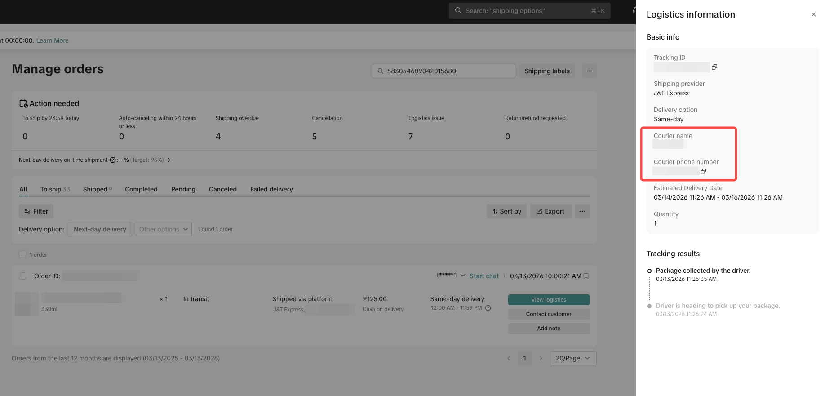The height and width of the screenshot is (396, 825).
Task: Click the bookmark flag icon on the order
Action: (x=586, y=276)
